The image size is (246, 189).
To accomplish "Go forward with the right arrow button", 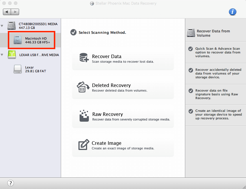I will [x=15, y=12].
